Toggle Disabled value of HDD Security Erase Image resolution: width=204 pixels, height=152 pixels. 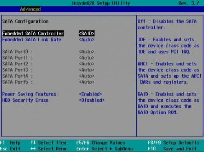coord(92,100)
